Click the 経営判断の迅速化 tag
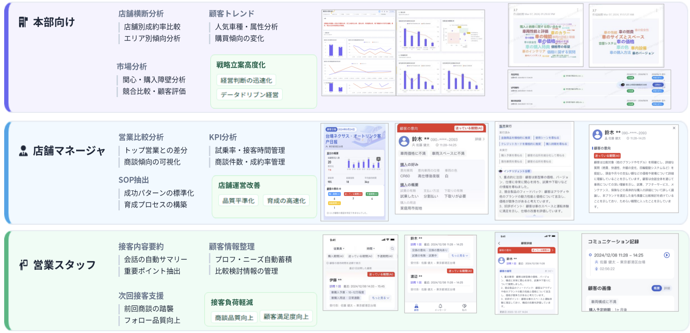 [x=246, y=80]
